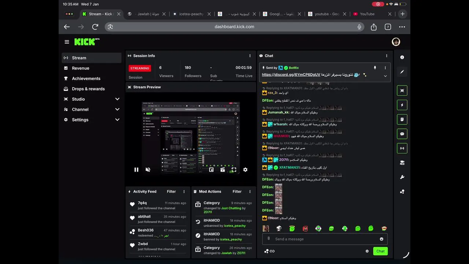Open chat settings gear icon
469x264 pixels.
point(367,251)
